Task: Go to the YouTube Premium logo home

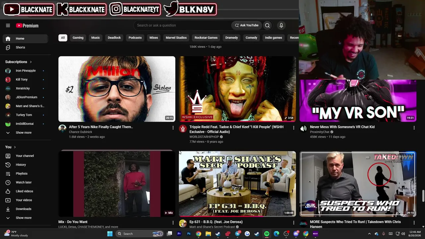Action: tap(27, 26)
